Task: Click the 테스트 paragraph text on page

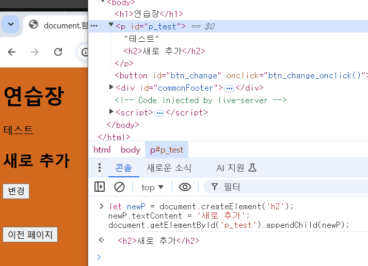Action: tap(18, 130)
